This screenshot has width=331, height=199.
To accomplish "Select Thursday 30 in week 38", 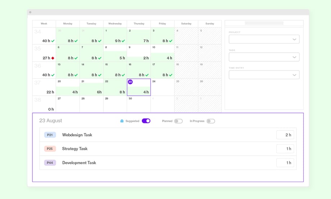I will point(139,104).
